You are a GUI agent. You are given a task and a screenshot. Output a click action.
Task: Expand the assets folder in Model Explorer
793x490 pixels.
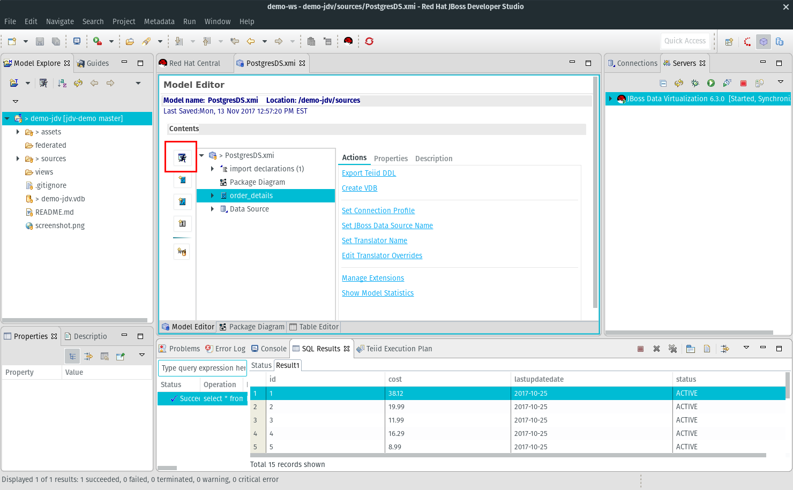(18, 132)
